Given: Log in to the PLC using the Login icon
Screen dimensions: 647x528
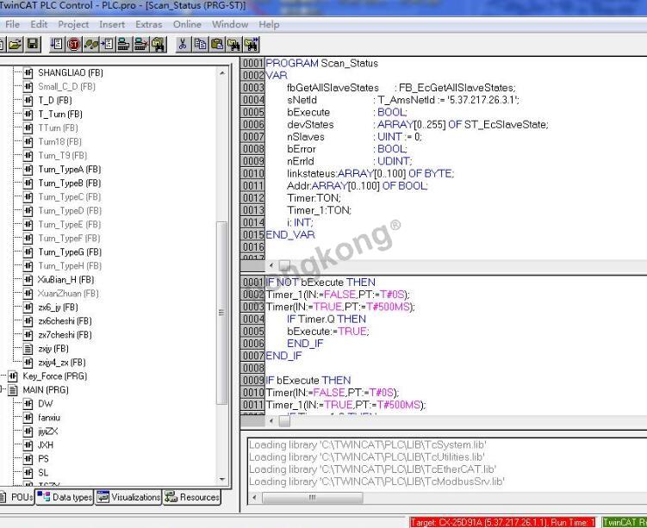Looking at the screenshot, I should pyautogui.click(x=124, y=44).
